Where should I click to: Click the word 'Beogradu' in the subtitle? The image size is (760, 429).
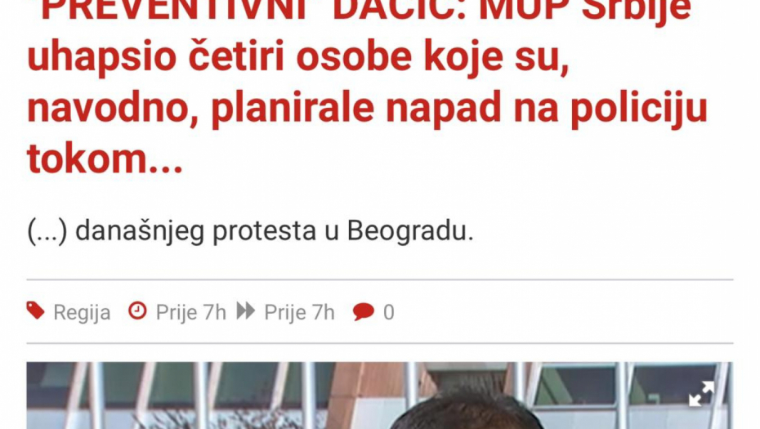pos(410,230)
